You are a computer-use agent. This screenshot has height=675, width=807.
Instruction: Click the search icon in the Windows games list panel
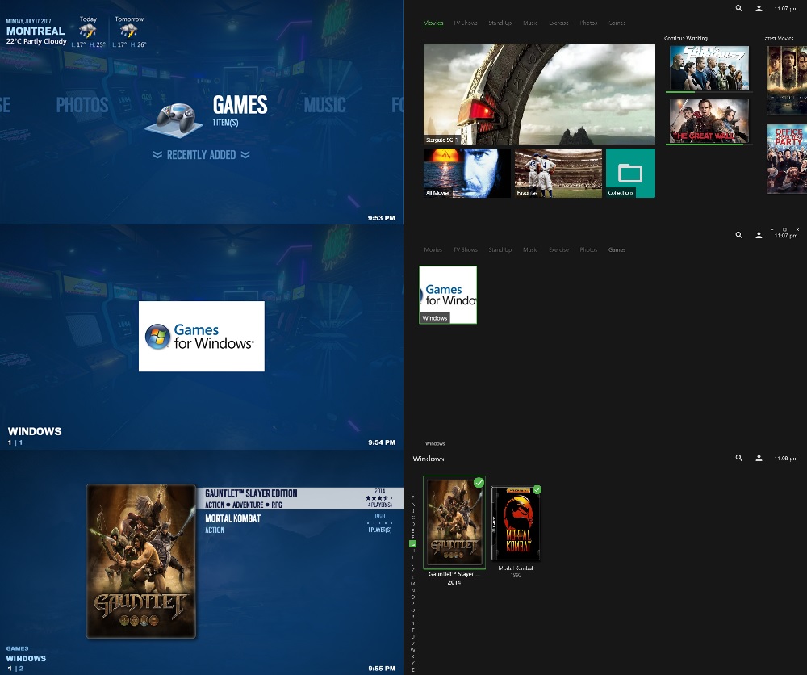point(738,458)
